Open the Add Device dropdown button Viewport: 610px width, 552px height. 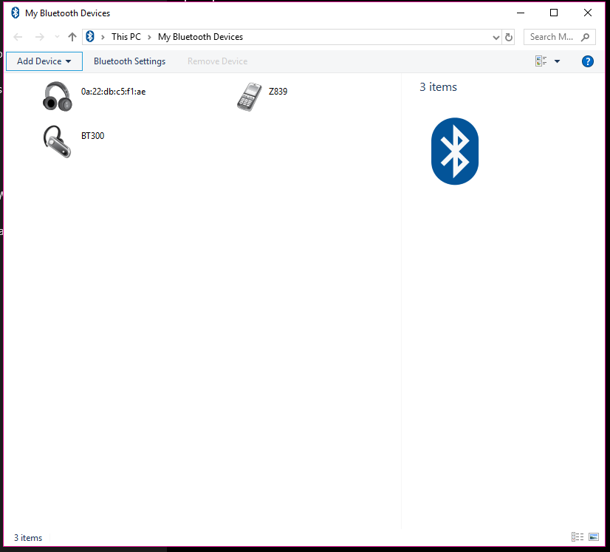pyautogui.click(x=44, y=61)
